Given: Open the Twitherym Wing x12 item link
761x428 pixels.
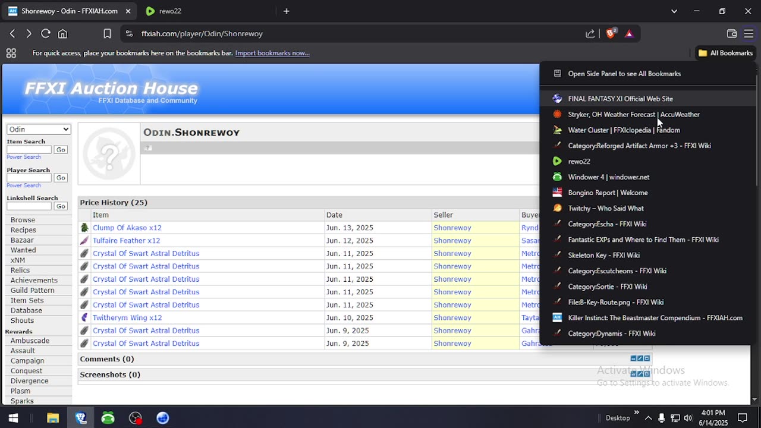Looking at the screenshot, I should click(x=127, y=318).
